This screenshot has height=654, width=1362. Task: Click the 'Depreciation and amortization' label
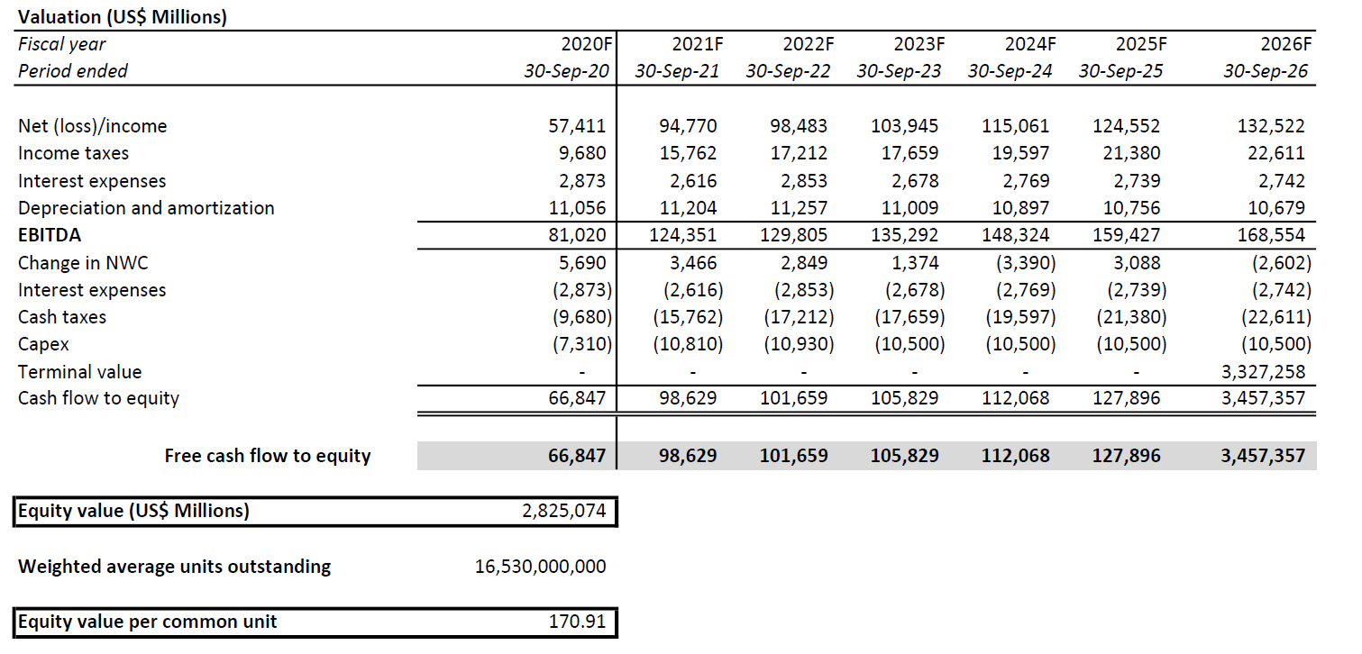[146, 208]
